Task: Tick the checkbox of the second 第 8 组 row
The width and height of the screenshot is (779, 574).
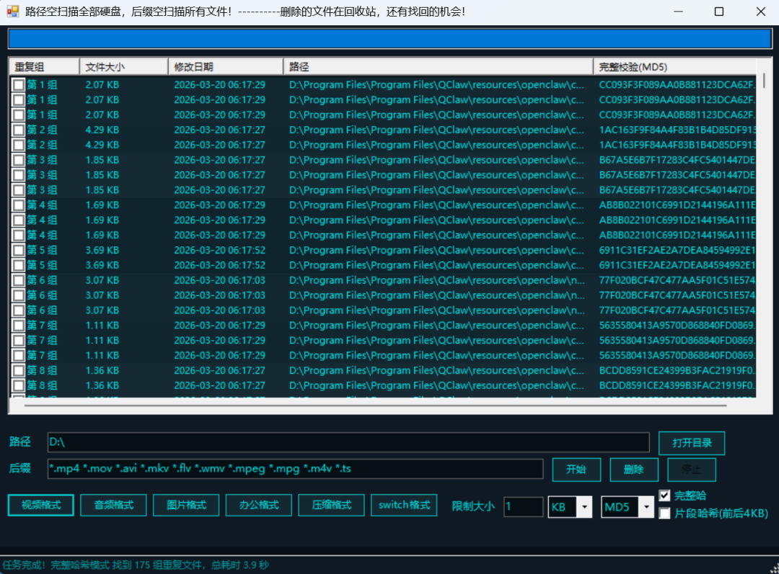Action: 18,385
